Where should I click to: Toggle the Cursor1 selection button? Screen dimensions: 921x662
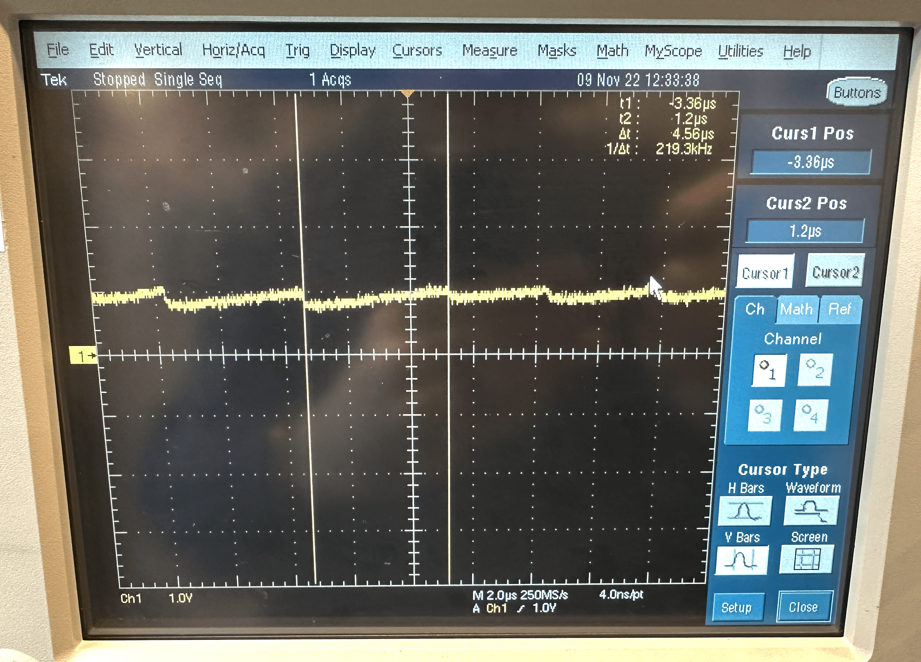point(765,273)
